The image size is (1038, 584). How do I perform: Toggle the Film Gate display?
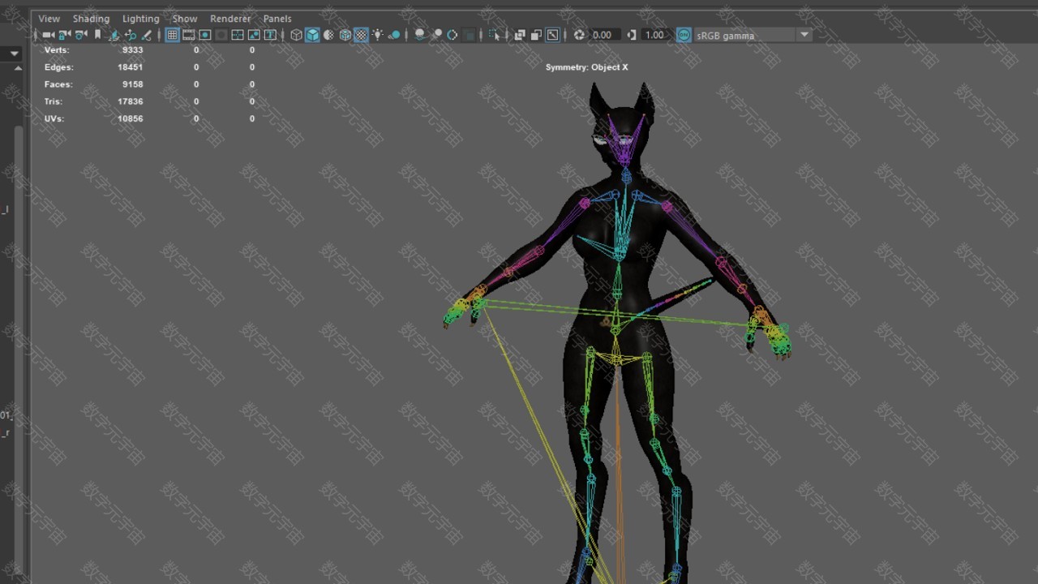[x=188, y=35]
